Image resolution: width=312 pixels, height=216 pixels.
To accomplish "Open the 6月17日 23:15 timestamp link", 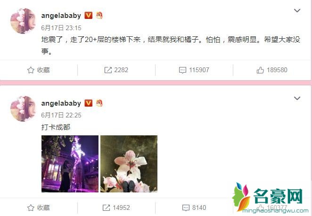I will click(x=61, y=28).
